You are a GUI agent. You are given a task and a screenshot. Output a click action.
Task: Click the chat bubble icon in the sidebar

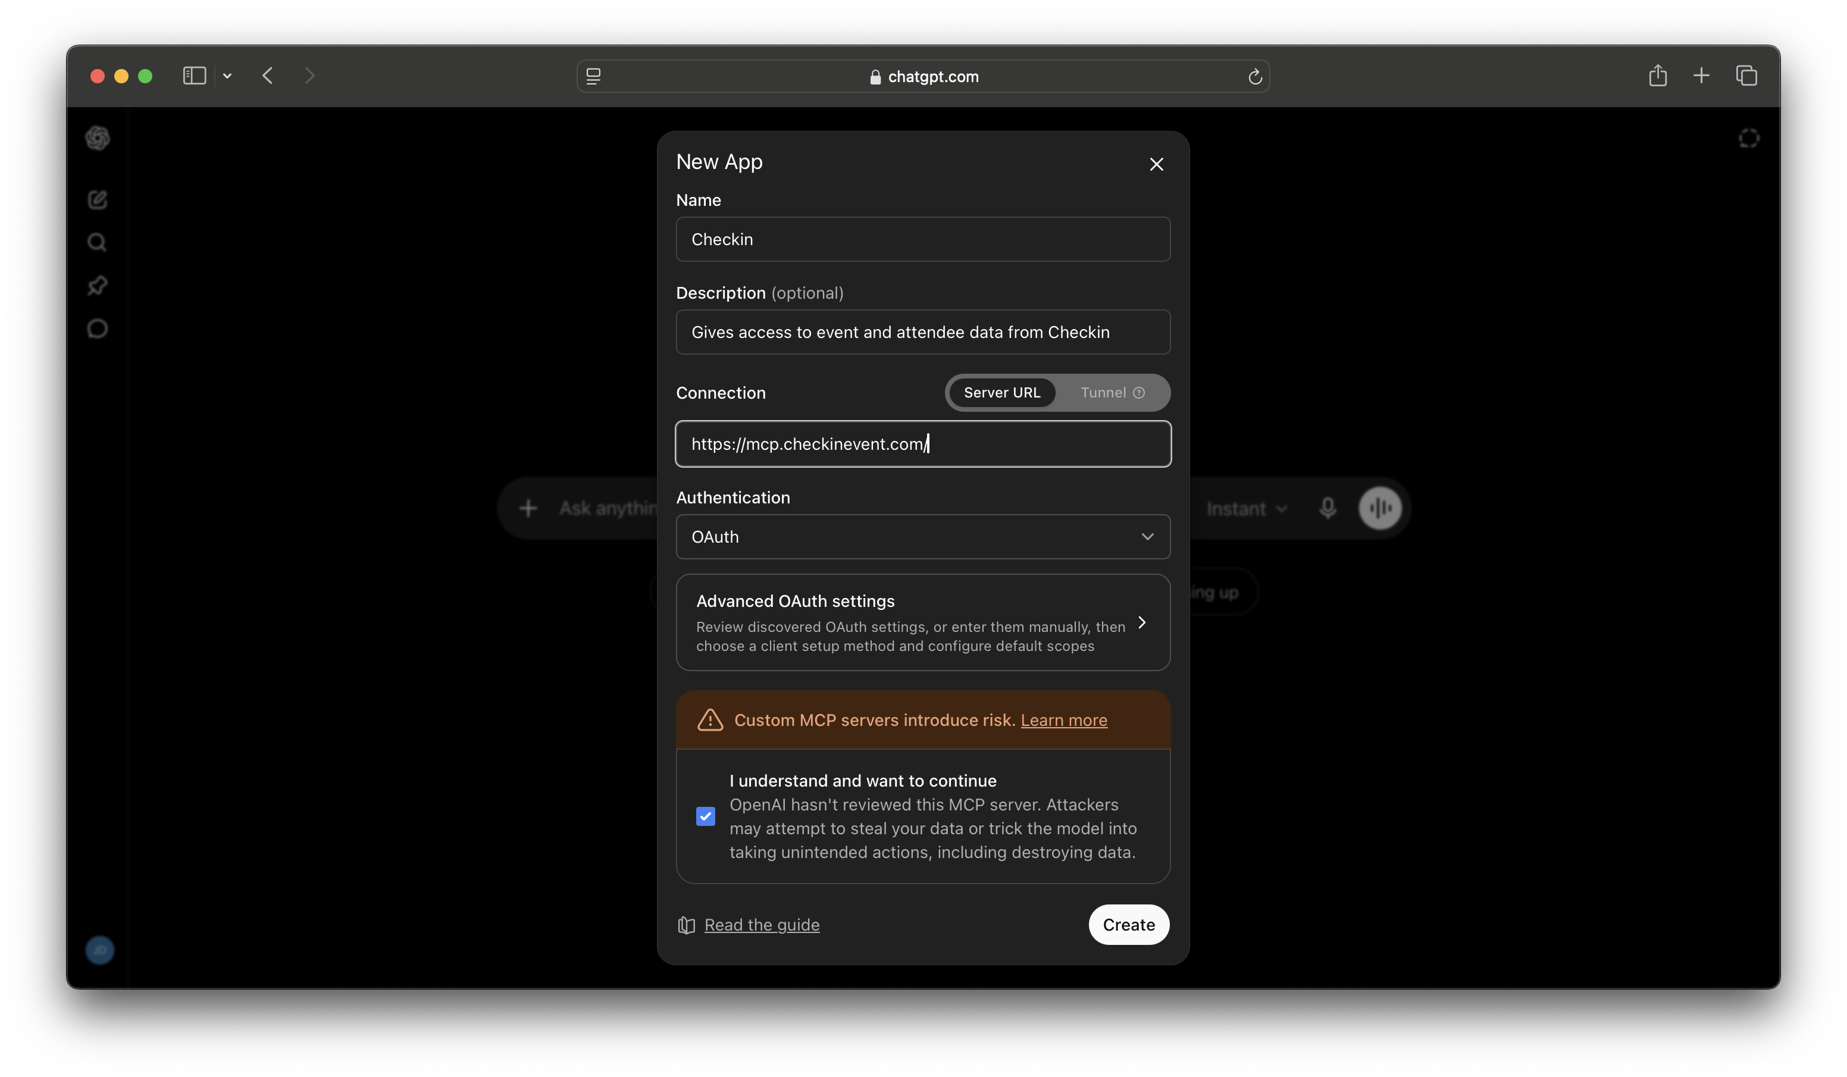(98, 328)
